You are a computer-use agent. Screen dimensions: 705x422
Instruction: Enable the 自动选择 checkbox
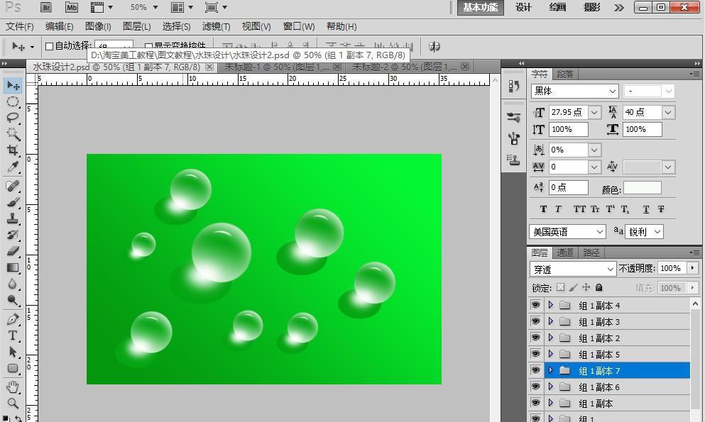[50, 46]
